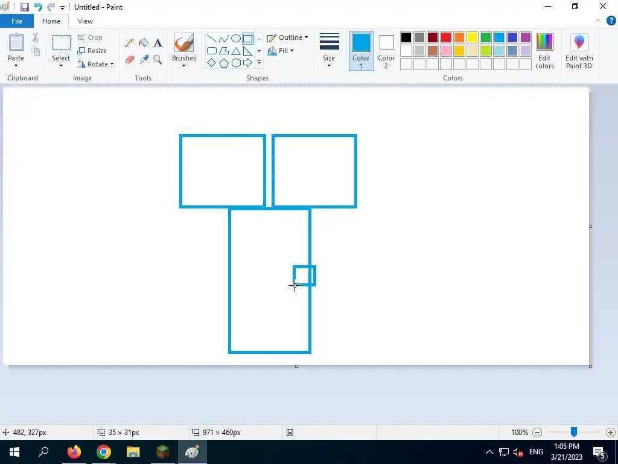Switch to the View tab
618x464 pixels.
click(85, 21)
